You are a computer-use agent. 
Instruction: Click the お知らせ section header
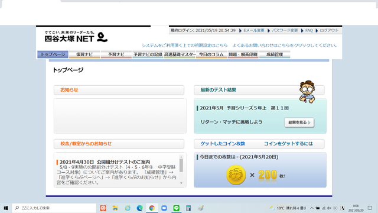pos(119,90)
